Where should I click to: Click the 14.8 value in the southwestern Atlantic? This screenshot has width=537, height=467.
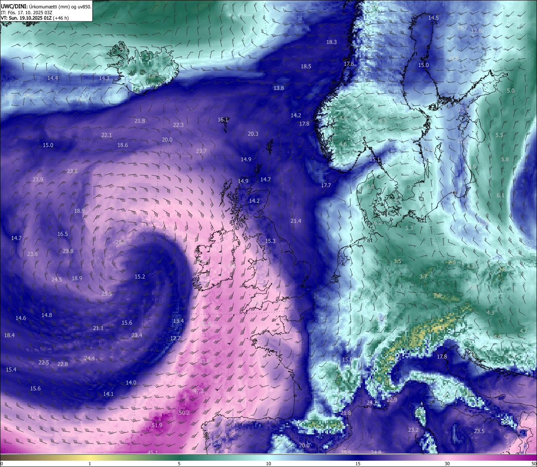47,315
